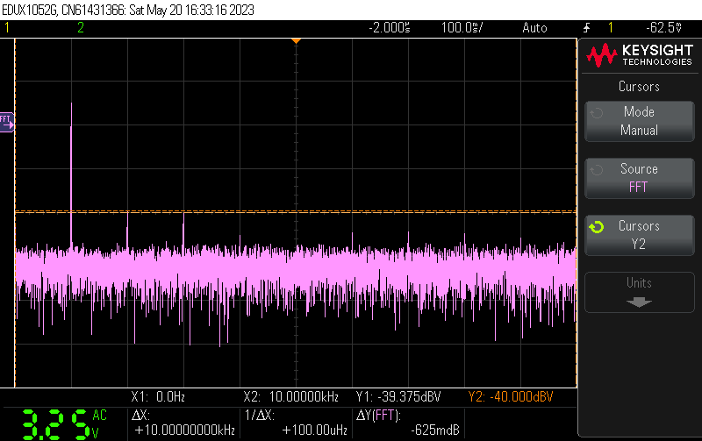Click the 1/ΔX +100.00uHz readout
This screenshot has width=702, height=441.
tap(297, 423)
